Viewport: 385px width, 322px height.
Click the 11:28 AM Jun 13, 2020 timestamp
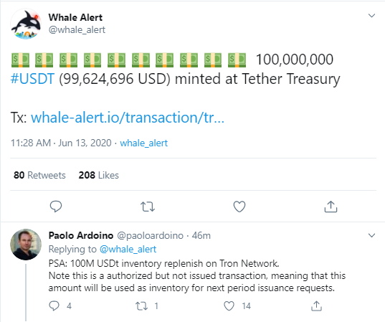pos(61,143)
